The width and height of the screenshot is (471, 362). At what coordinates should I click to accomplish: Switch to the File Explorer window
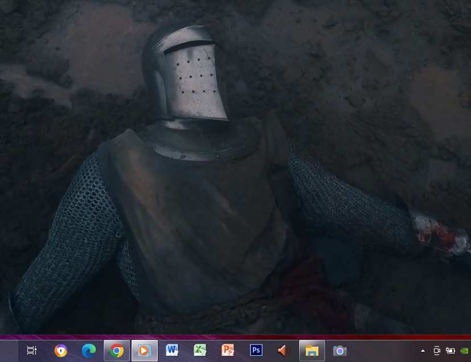[312, 351]
